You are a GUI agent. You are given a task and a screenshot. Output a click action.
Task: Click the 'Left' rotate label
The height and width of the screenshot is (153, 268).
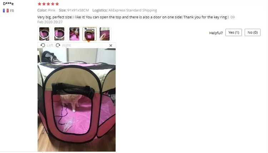click(x=50, y=45)
